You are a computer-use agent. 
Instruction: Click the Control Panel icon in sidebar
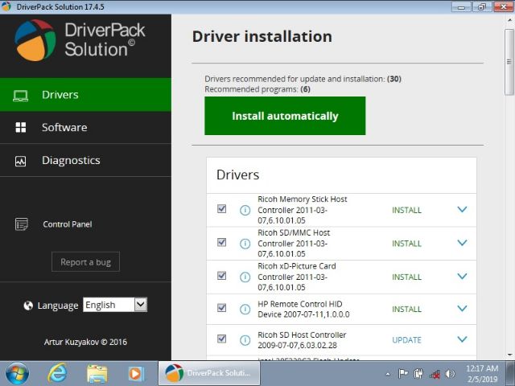(22, 224)
